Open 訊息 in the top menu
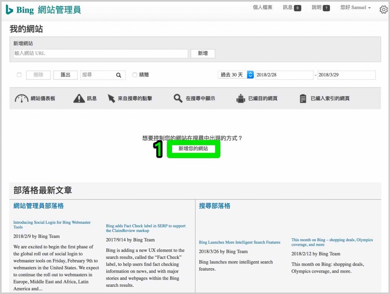The height and width of the screenshot is (294, 390). point(288,8)
